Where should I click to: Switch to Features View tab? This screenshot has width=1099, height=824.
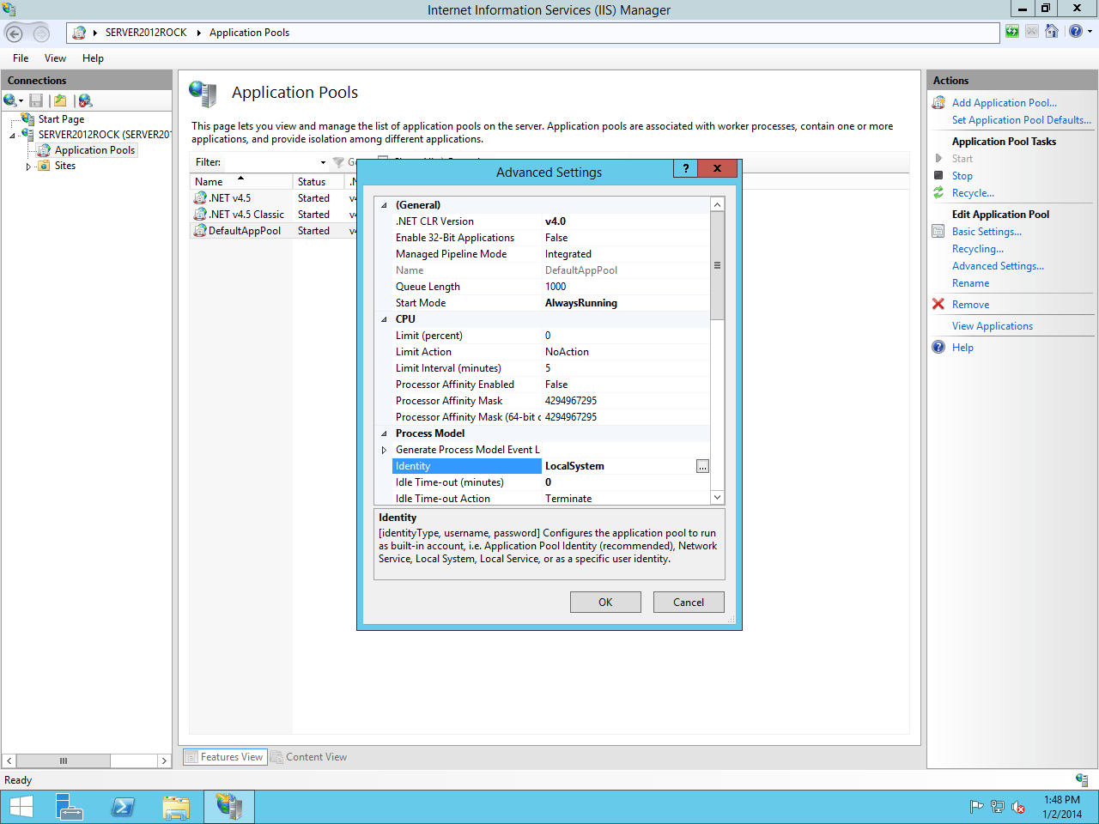tap(225, 757)
